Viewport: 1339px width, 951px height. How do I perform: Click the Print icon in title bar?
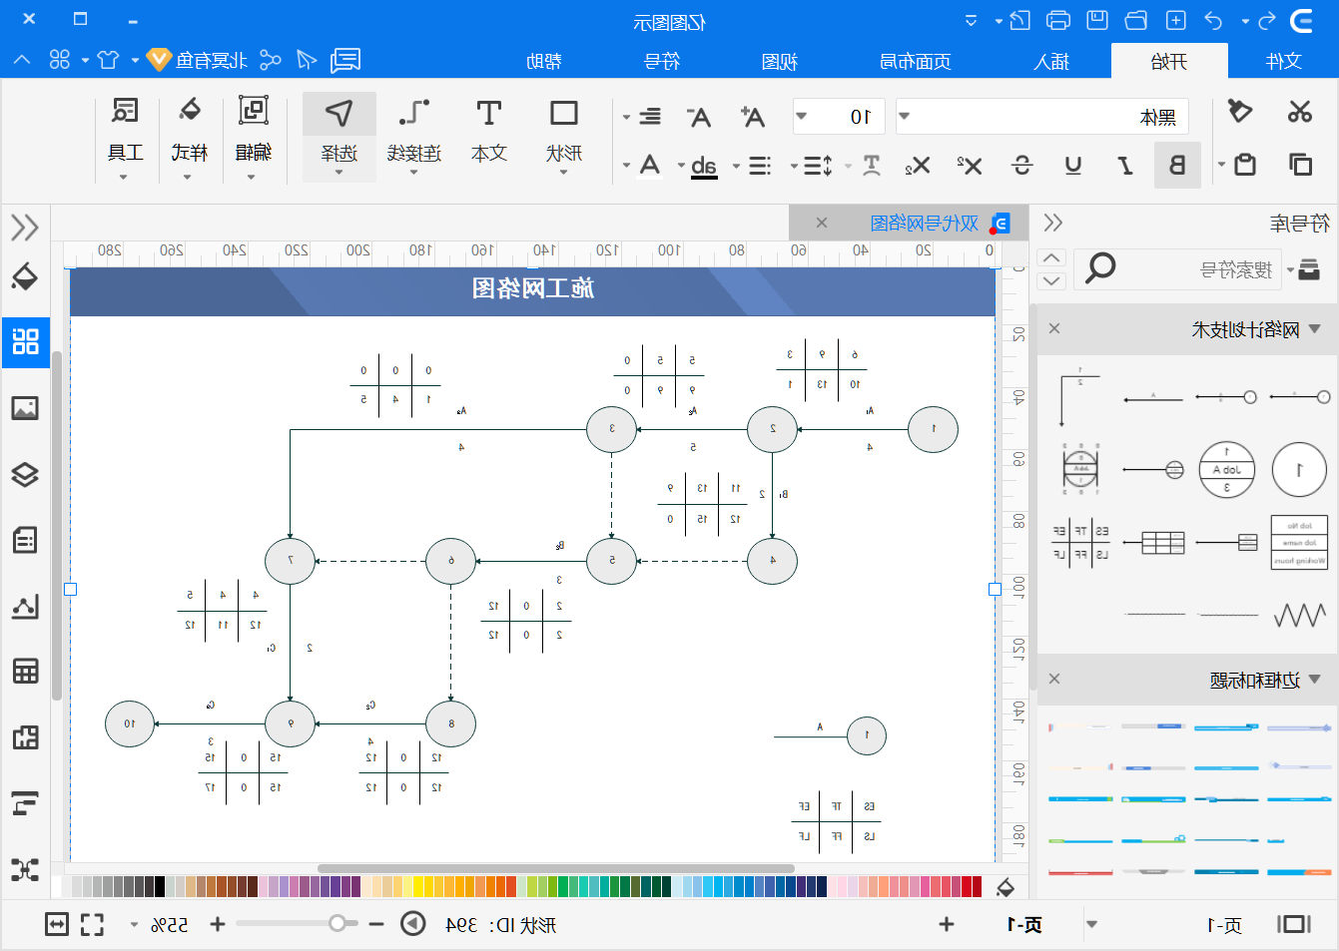1058,20
